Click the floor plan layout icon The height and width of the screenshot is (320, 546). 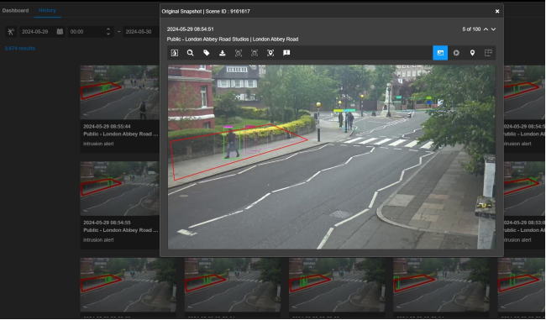488,53
